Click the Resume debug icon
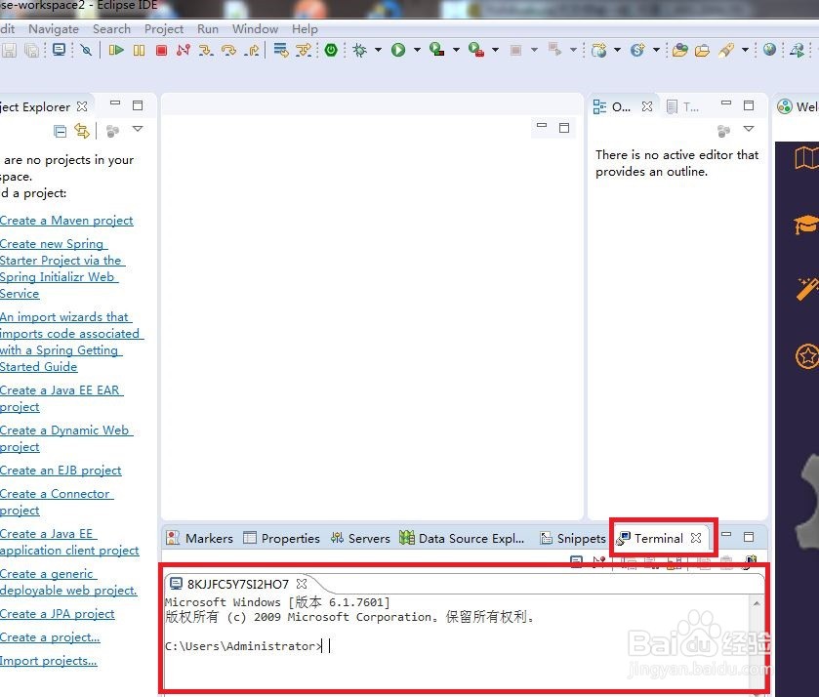The image size is (819, 697). [116, 50]
